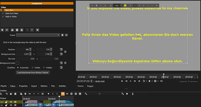Split clip at the playhead

[43, 94]
